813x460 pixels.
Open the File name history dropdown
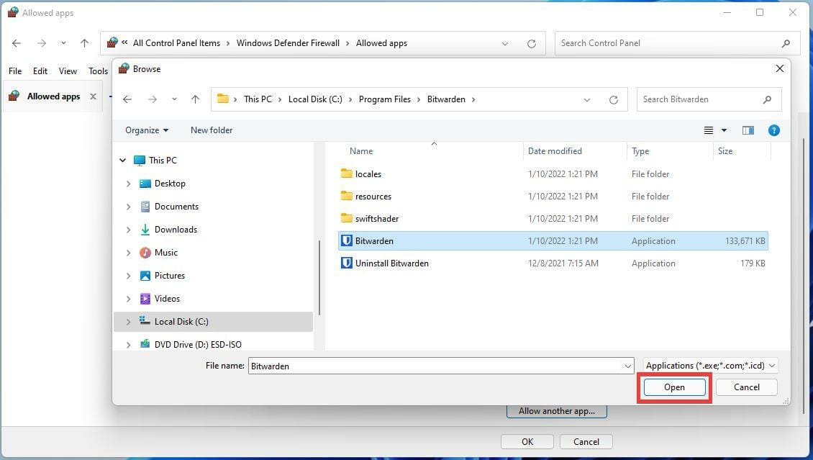628,366
